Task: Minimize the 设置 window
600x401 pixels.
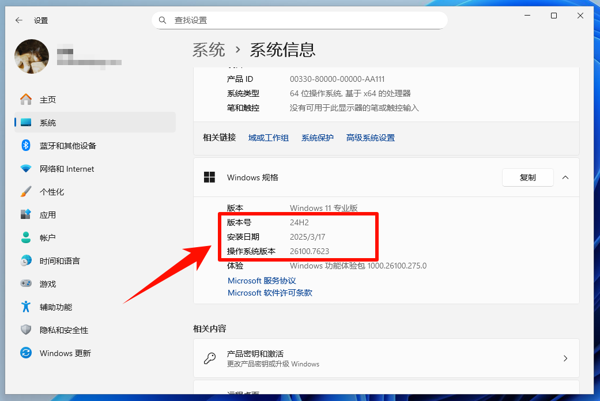Action: (x=527, y=16)
